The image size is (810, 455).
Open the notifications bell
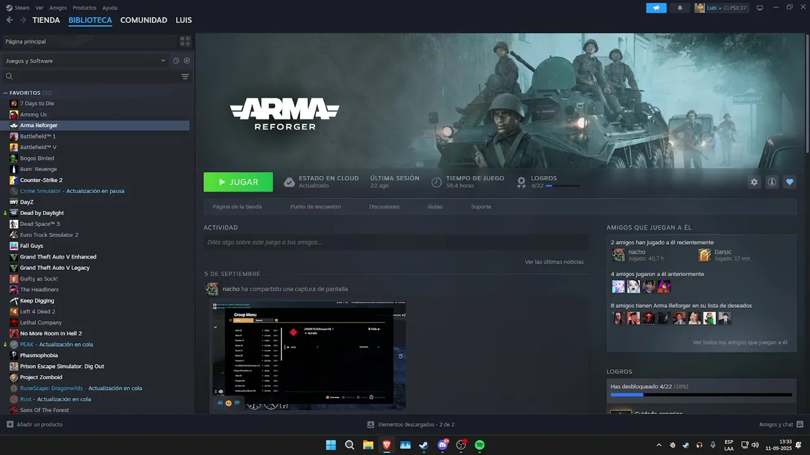pos(680,8)
